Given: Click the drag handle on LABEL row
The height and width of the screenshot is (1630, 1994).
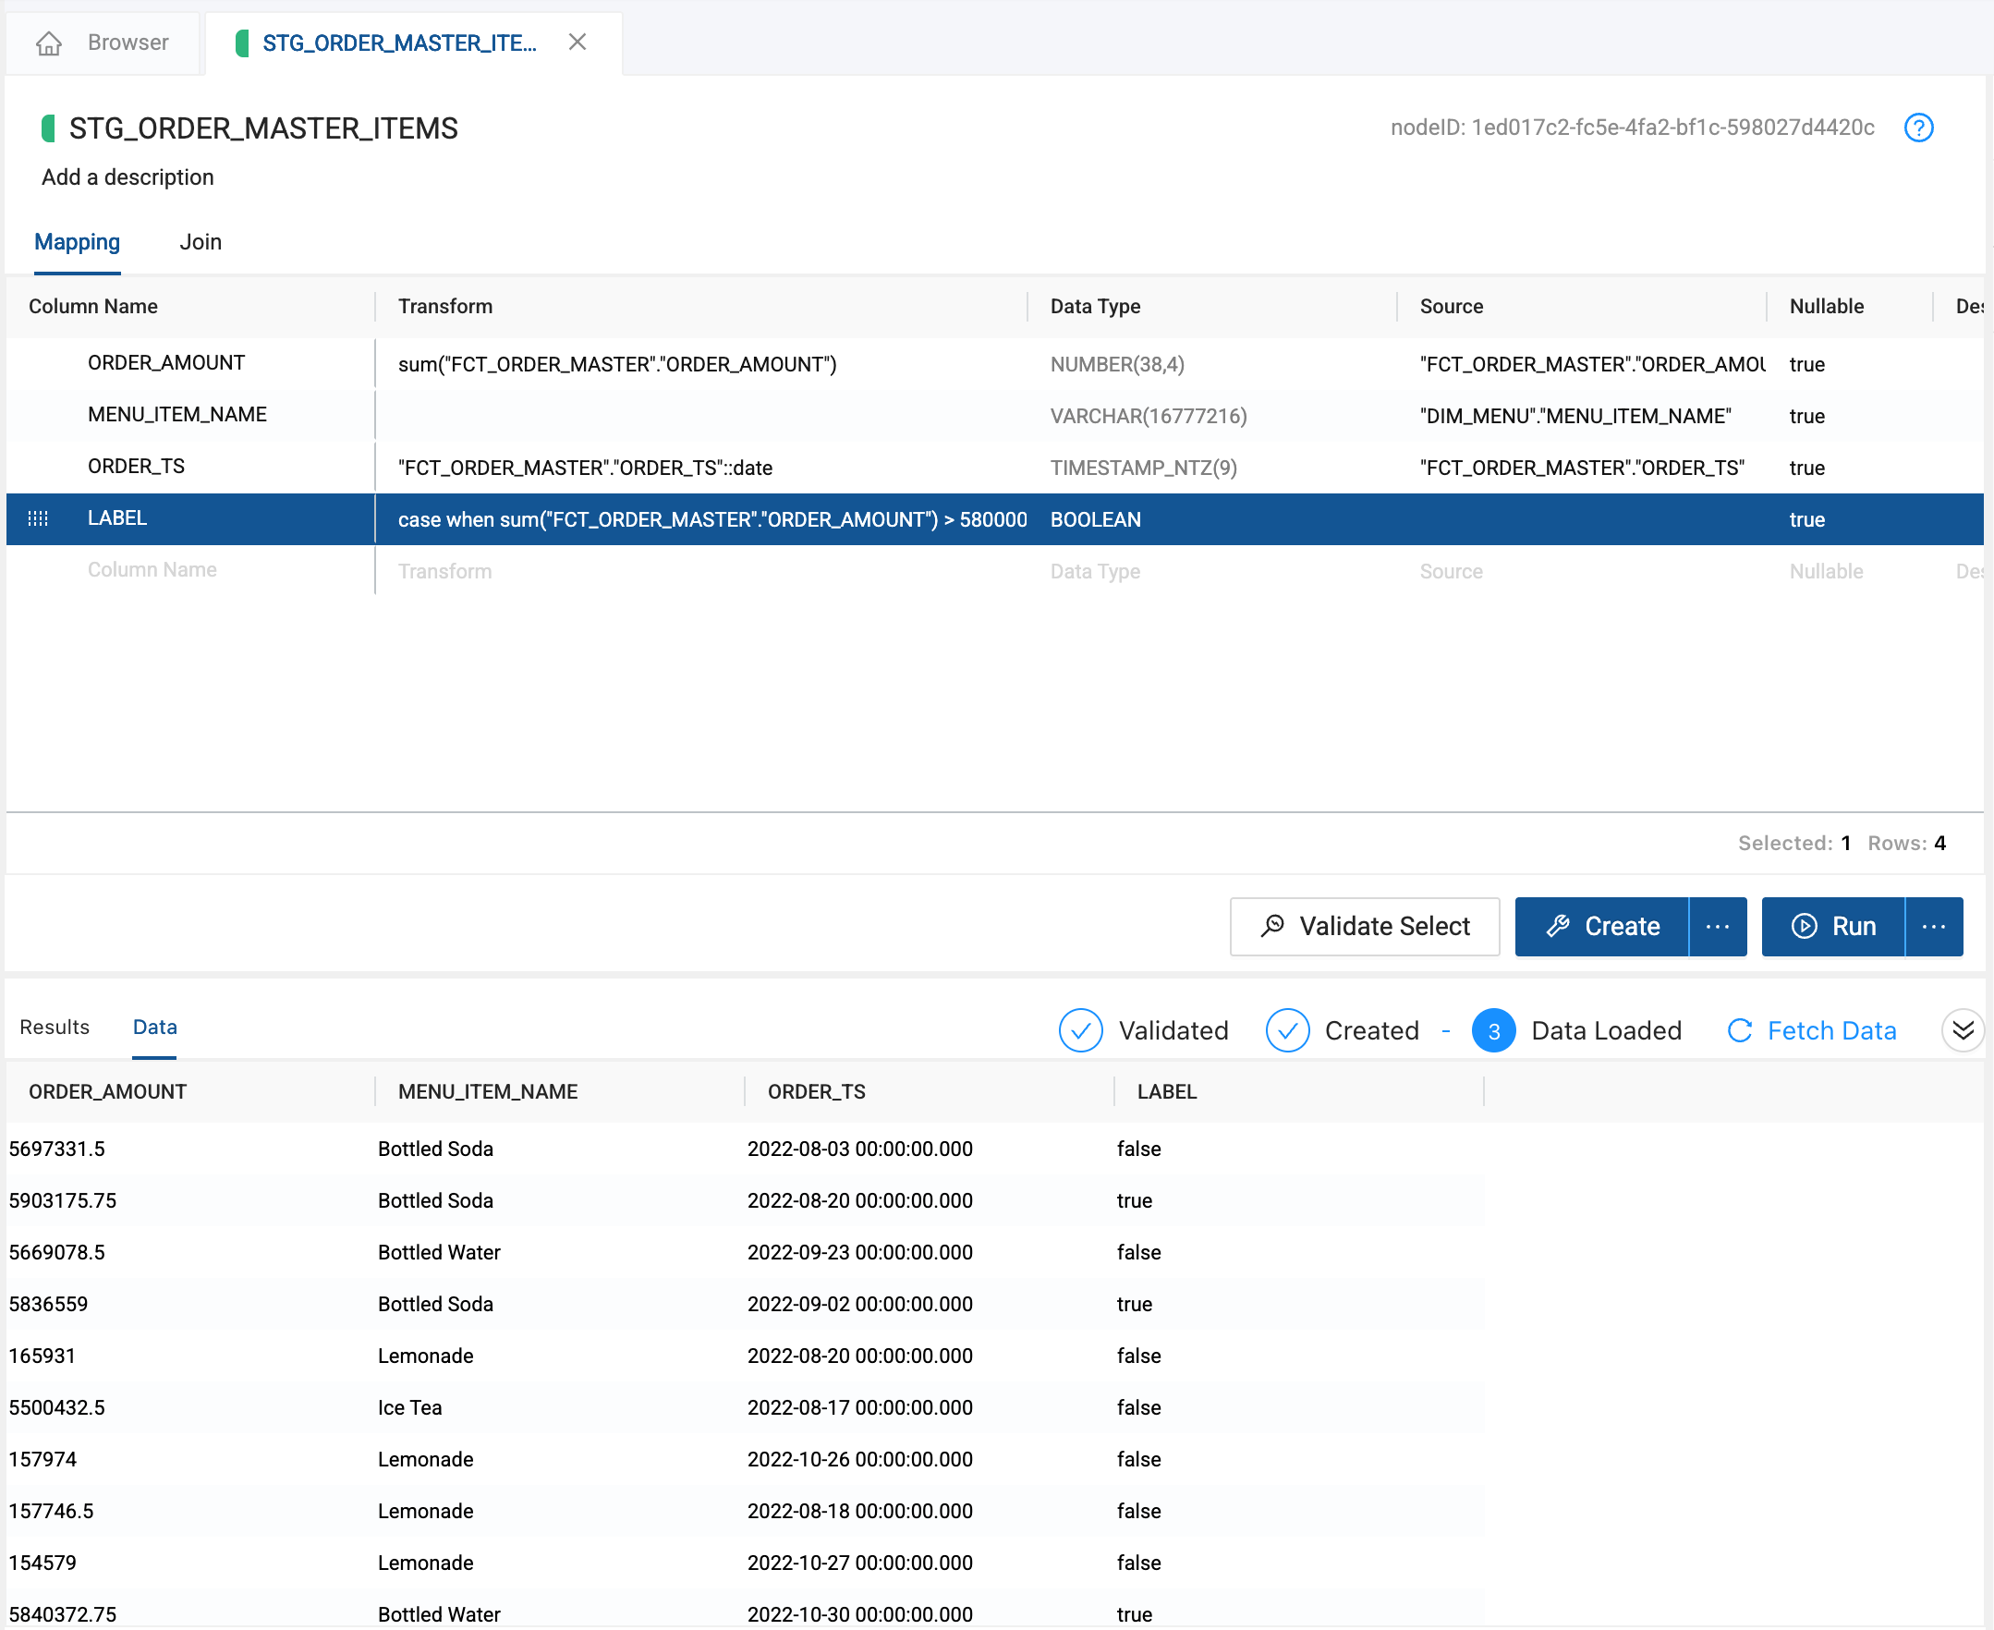Looking at the screenshot, I should tap(38, 518).
